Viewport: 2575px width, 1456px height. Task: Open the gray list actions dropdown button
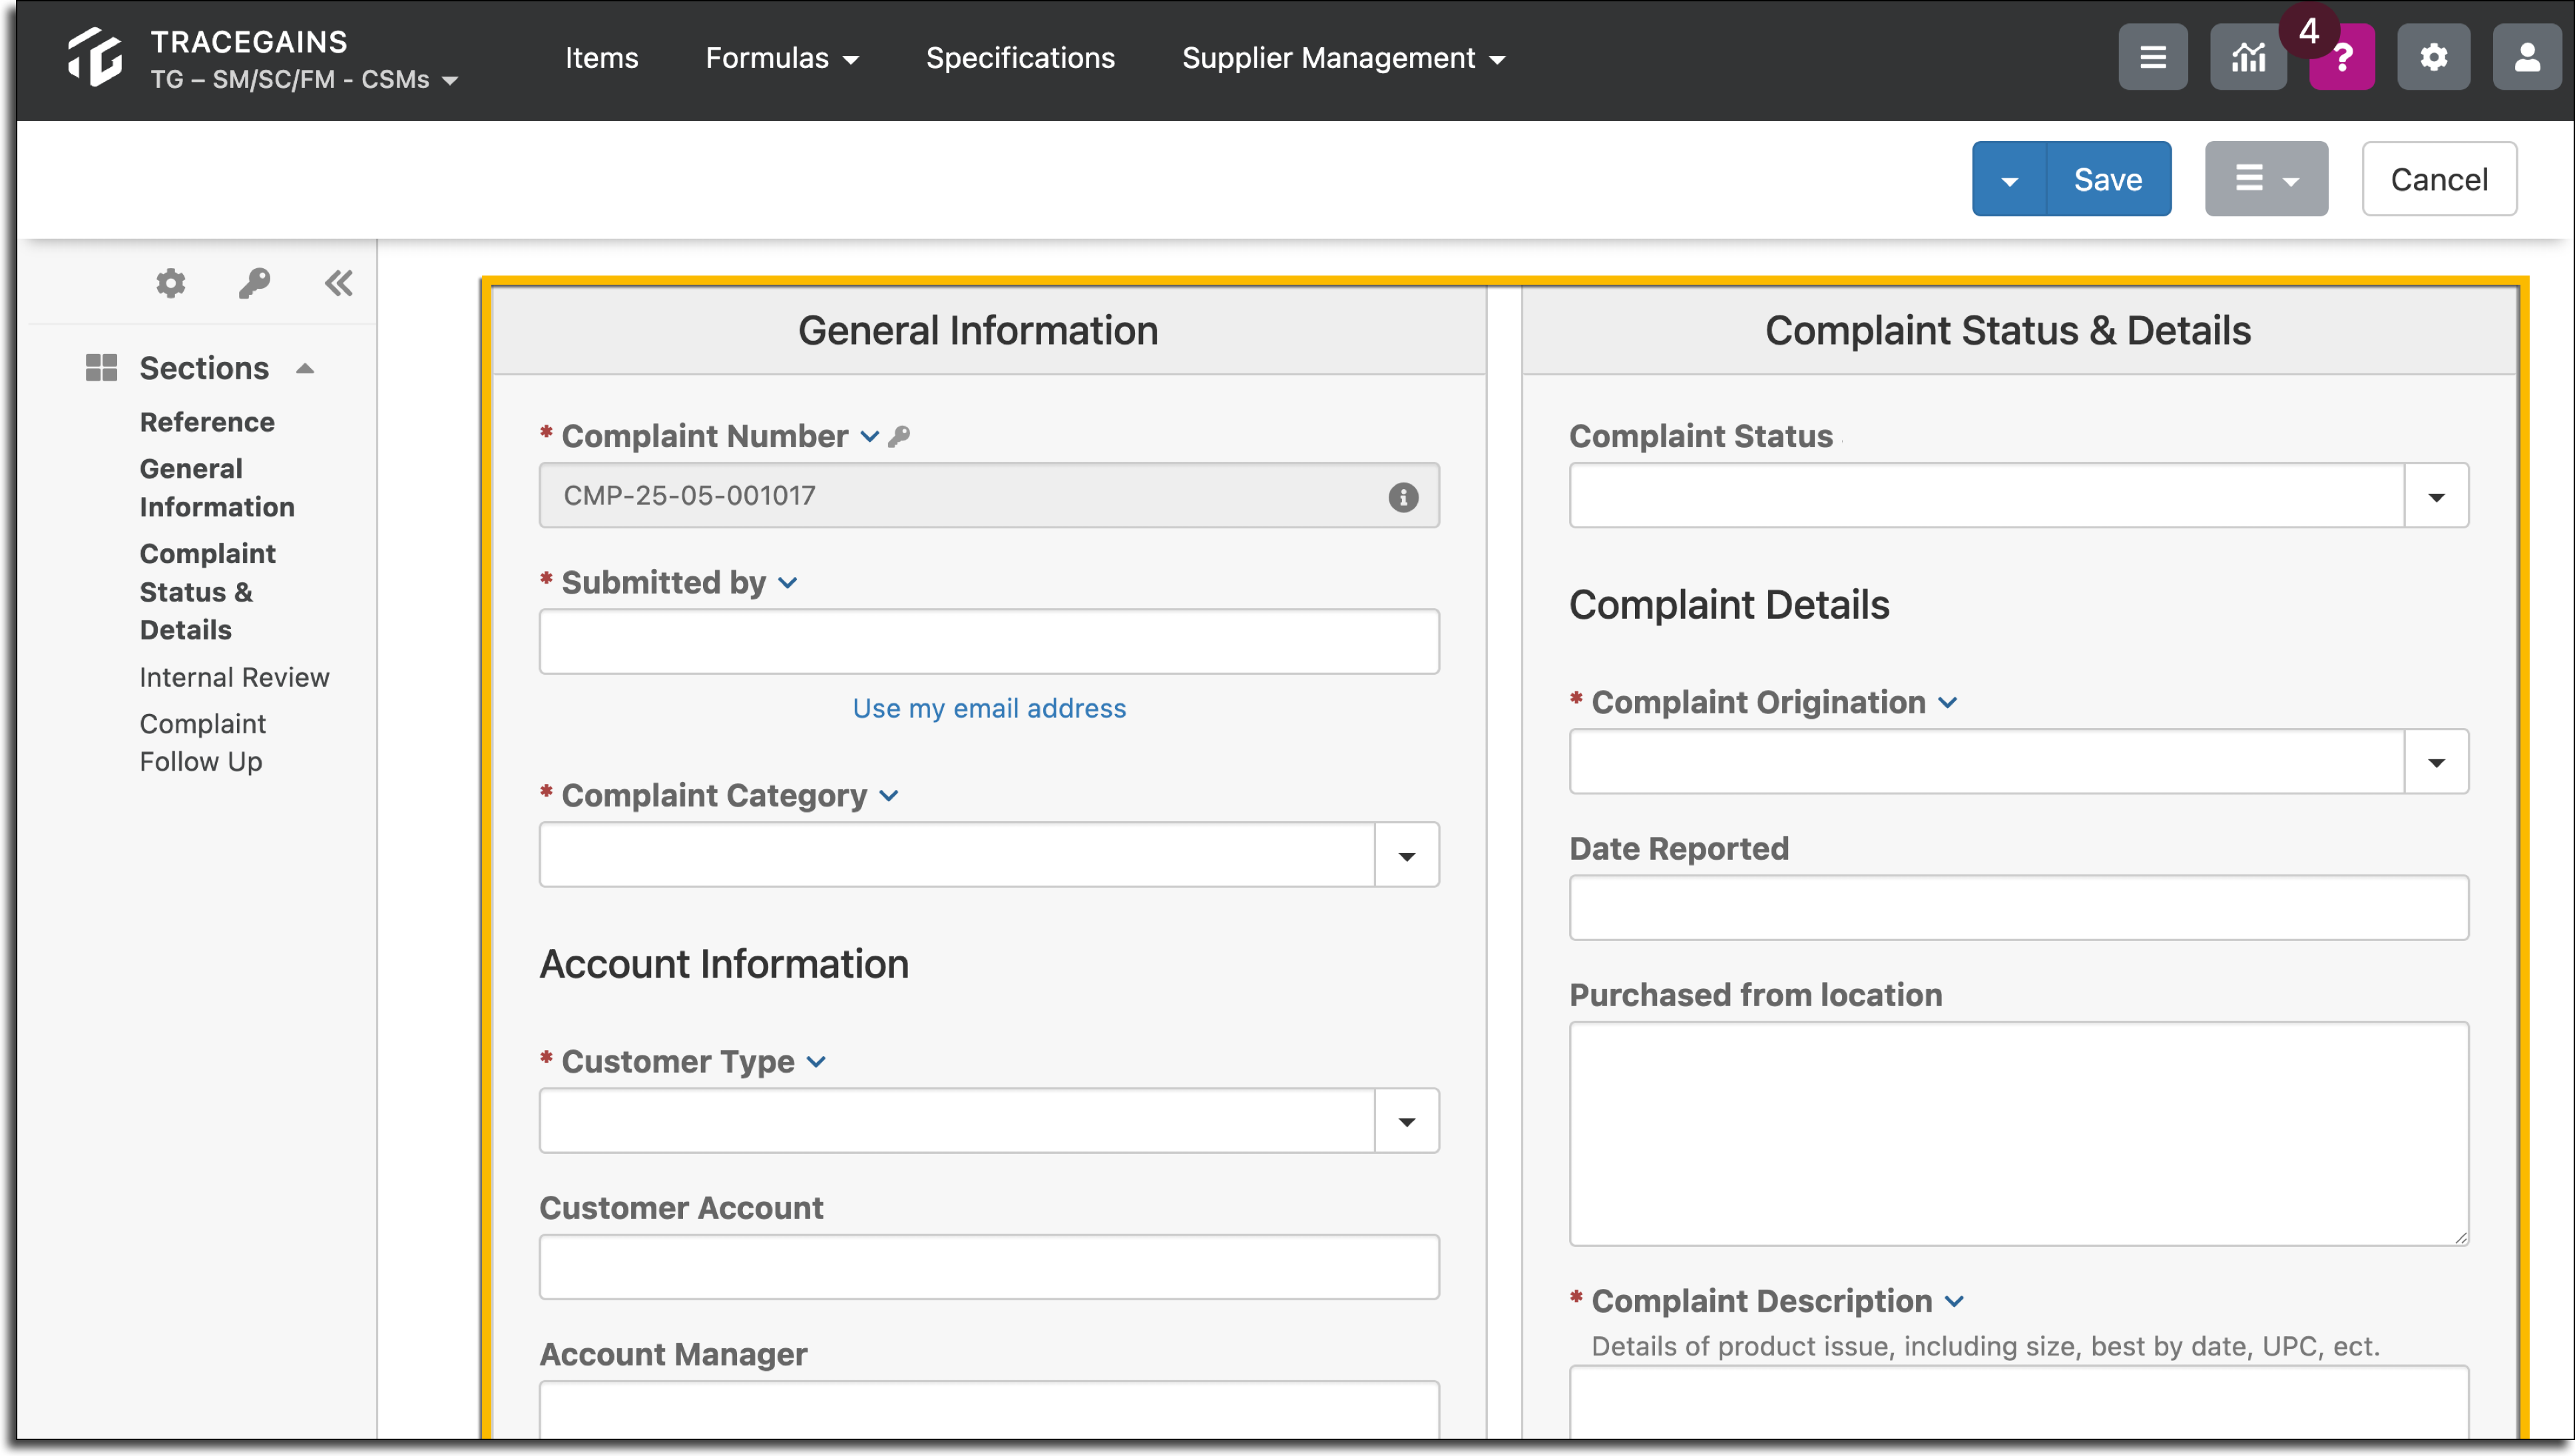(2266, 180)
